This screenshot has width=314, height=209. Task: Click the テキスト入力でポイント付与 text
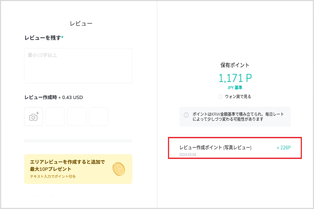point(53,176)
